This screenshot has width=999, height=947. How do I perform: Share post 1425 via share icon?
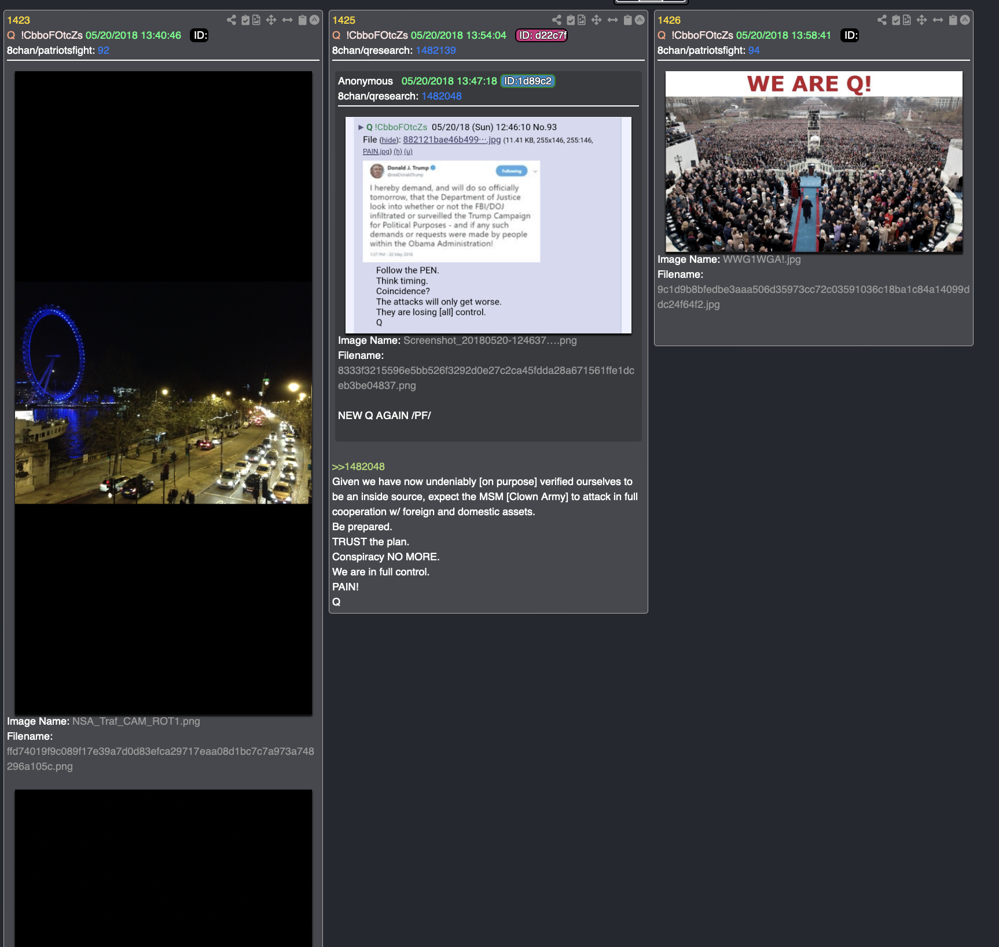(557, 20)
